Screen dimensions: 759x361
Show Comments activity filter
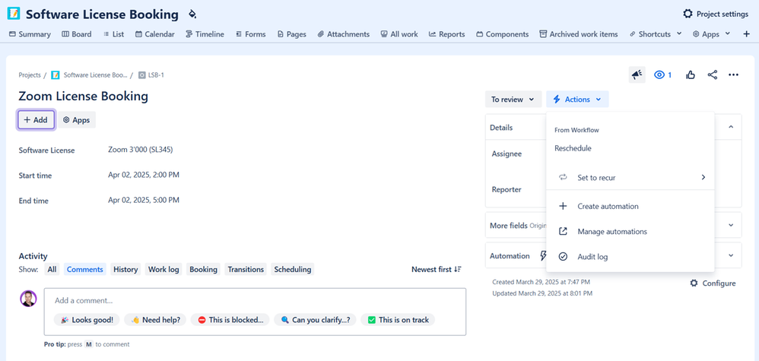click(84, 269)
